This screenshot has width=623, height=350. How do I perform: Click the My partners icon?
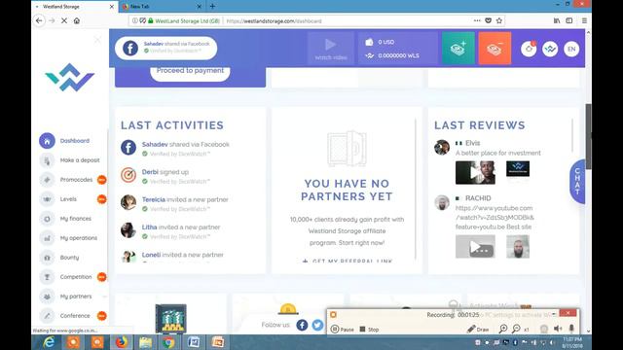pos(47,297)
